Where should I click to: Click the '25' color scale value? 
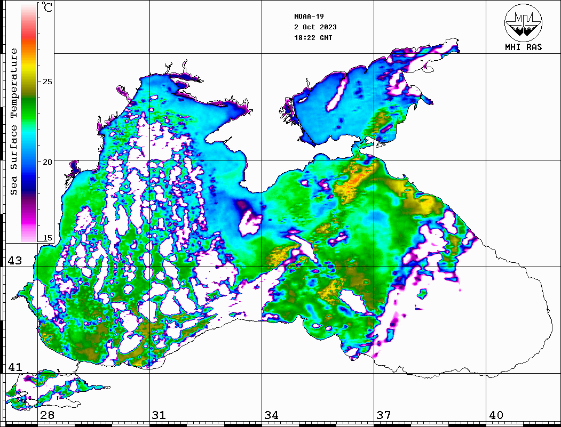tap(47, 82)
